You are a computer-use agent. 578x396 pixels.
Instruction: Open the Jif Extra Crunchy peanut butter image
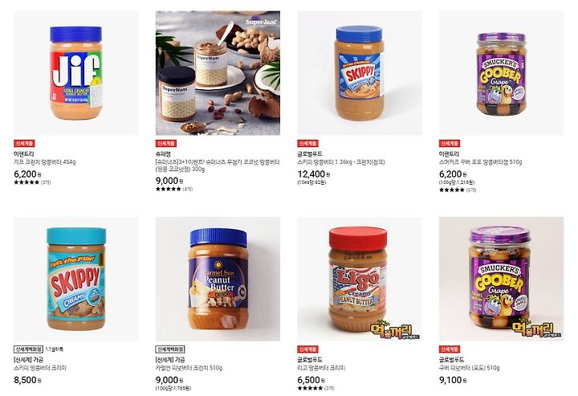point(76,73)
